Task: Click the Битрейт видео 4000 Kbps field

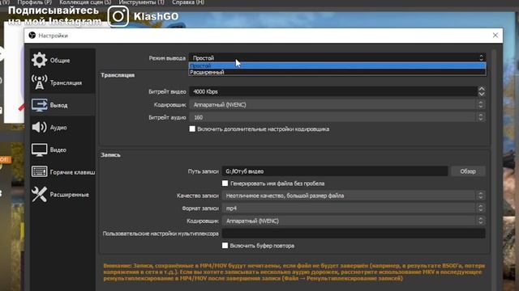Action: [333, 91]
